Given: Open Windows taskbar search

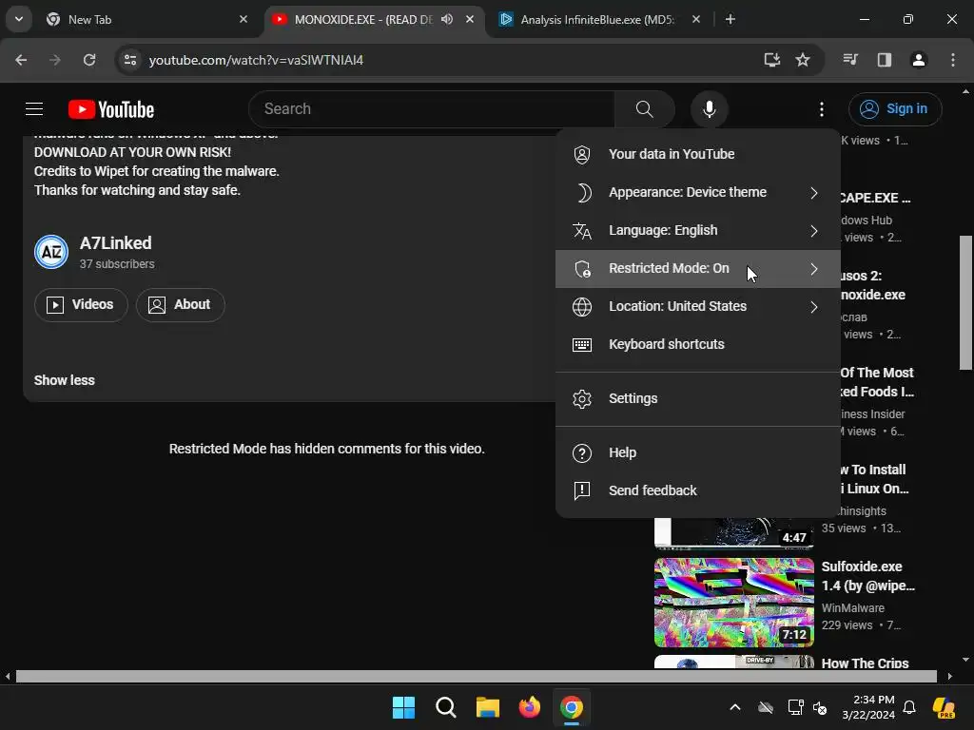Looking at the screenshot, I should 446,707.
